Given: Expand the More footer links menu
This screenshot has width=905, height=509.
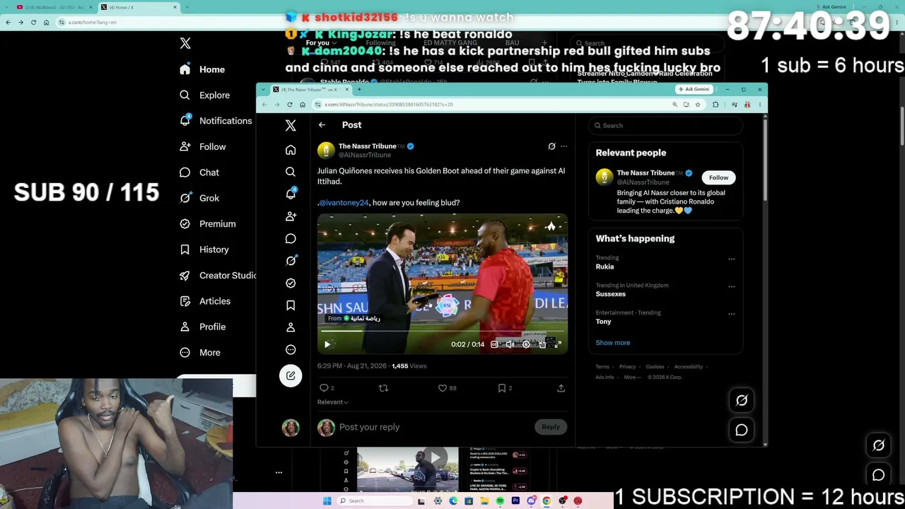Looking at the screenshot, I should tap(633, 378).
